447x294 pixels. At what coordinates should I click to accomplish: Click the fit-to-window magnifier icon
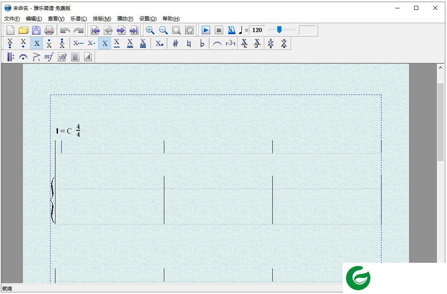(x=176, y=30)
